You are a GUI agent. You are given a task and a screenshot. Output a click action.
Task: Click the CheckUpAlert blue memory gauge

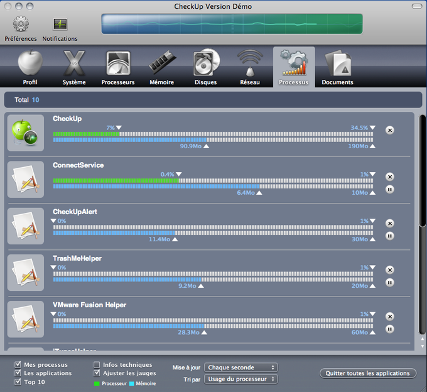tap(114, 233)
